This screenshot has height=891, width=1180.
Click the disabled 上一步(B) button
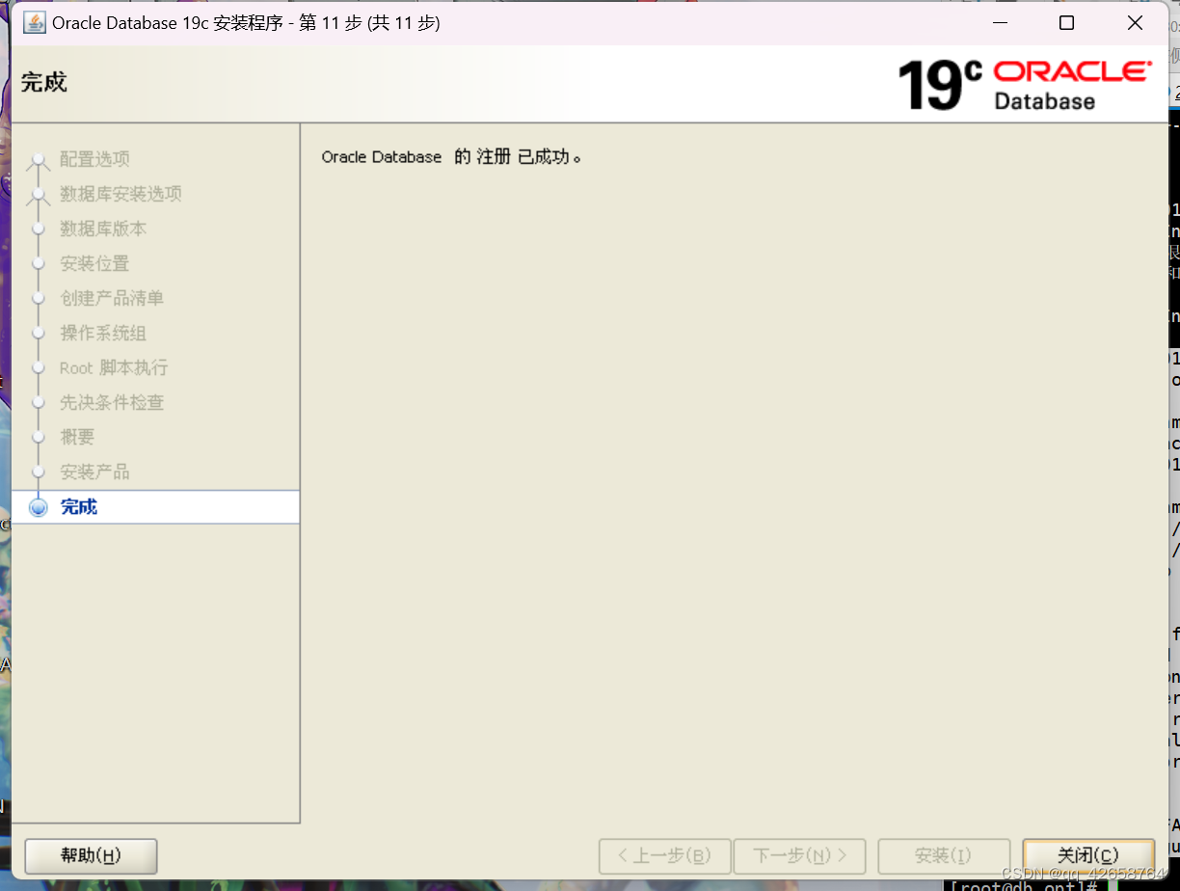[x=664, y=855]
